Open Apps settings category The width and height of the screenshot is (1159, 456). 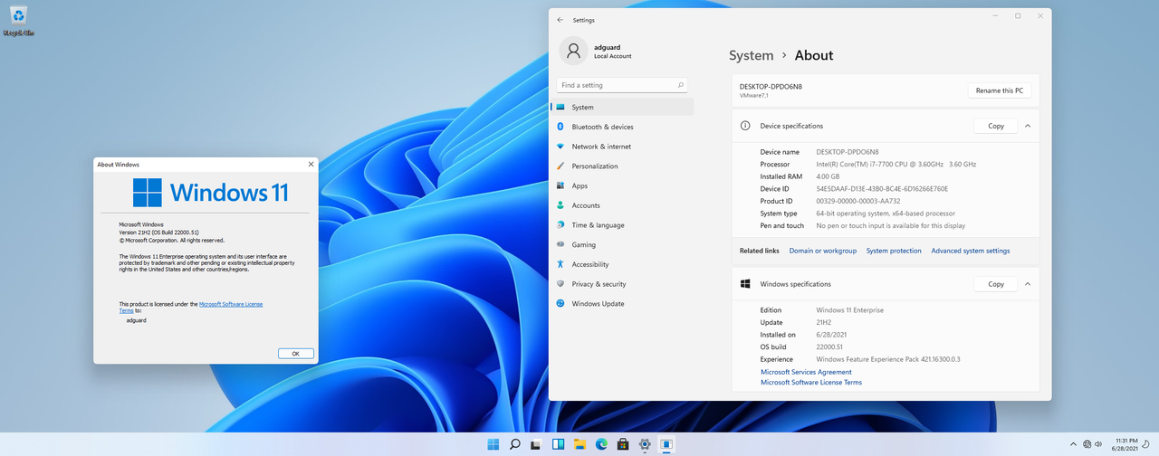(622, 185)
